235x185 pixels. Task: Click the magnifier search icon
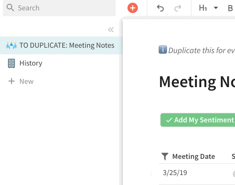coord(10,7)
